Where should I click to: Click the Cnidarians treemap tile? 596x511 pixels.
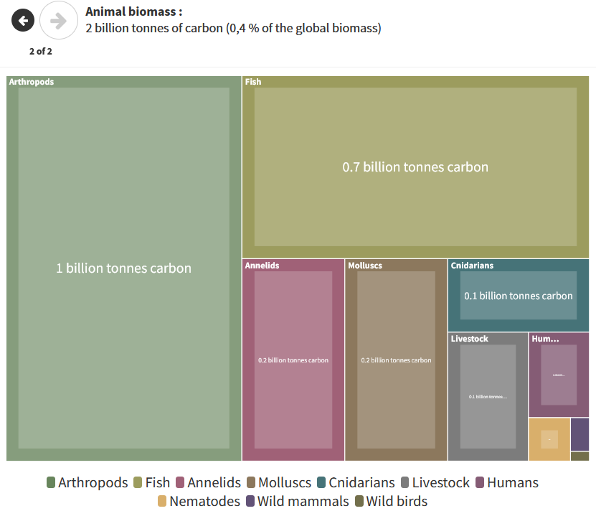518,296
